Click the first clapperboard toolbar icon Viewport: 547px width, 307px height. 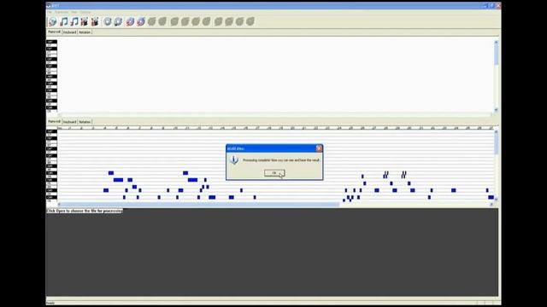85,21
